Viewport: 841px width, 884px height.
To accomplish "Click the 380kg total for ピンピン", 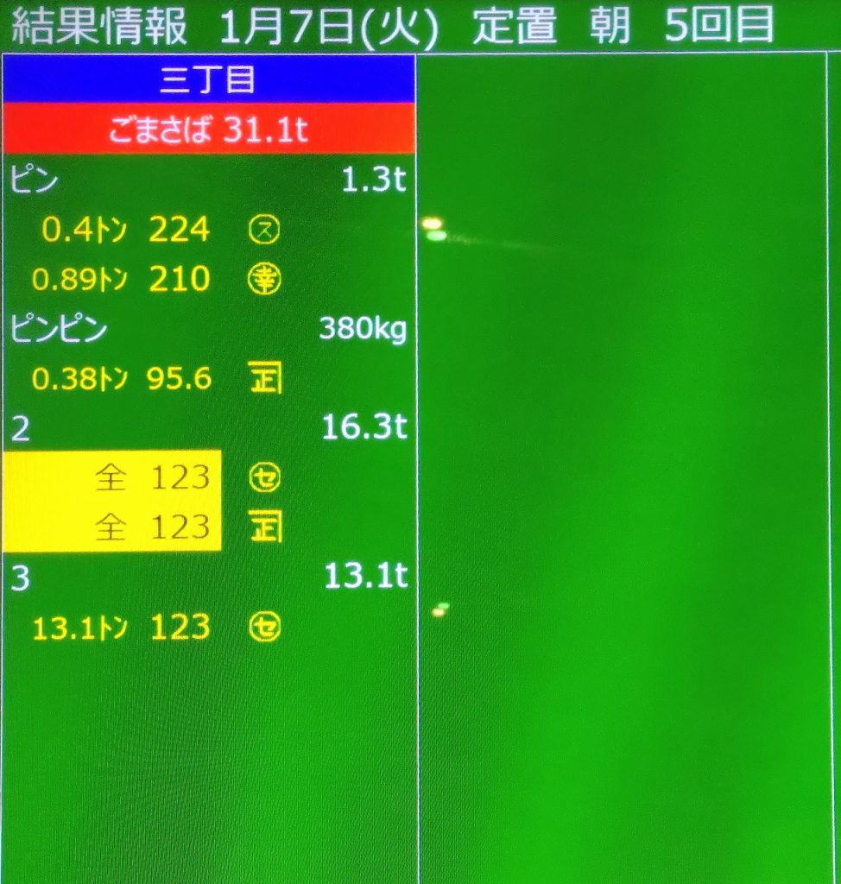I will 363,329.
